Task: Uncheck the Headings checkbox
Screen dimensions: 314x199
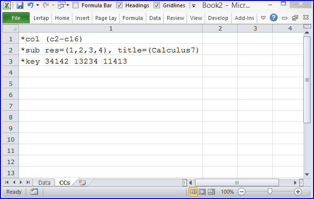Action: click(x=119, y=5)
